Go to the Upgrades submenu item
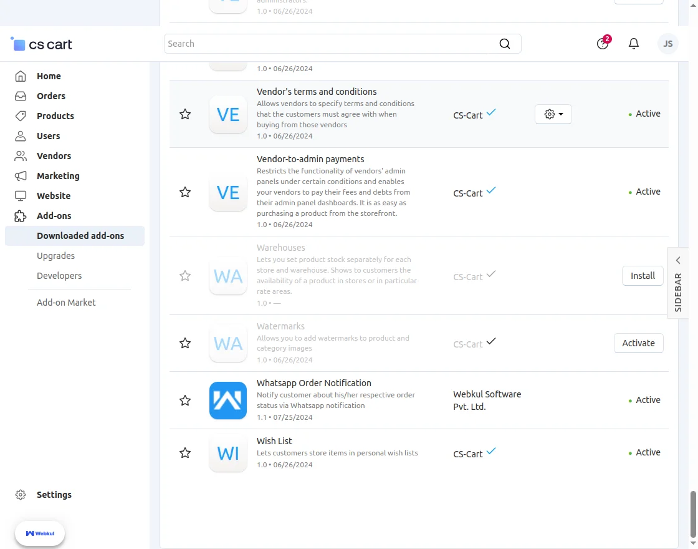This screenshot has width=698, height=549. 55,256
